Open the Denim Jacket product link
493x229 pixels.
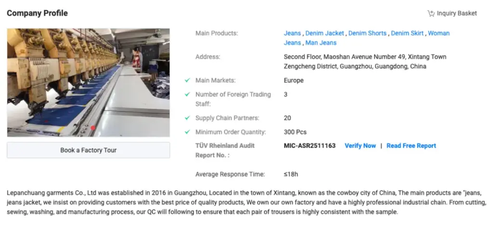click(324, 33)
